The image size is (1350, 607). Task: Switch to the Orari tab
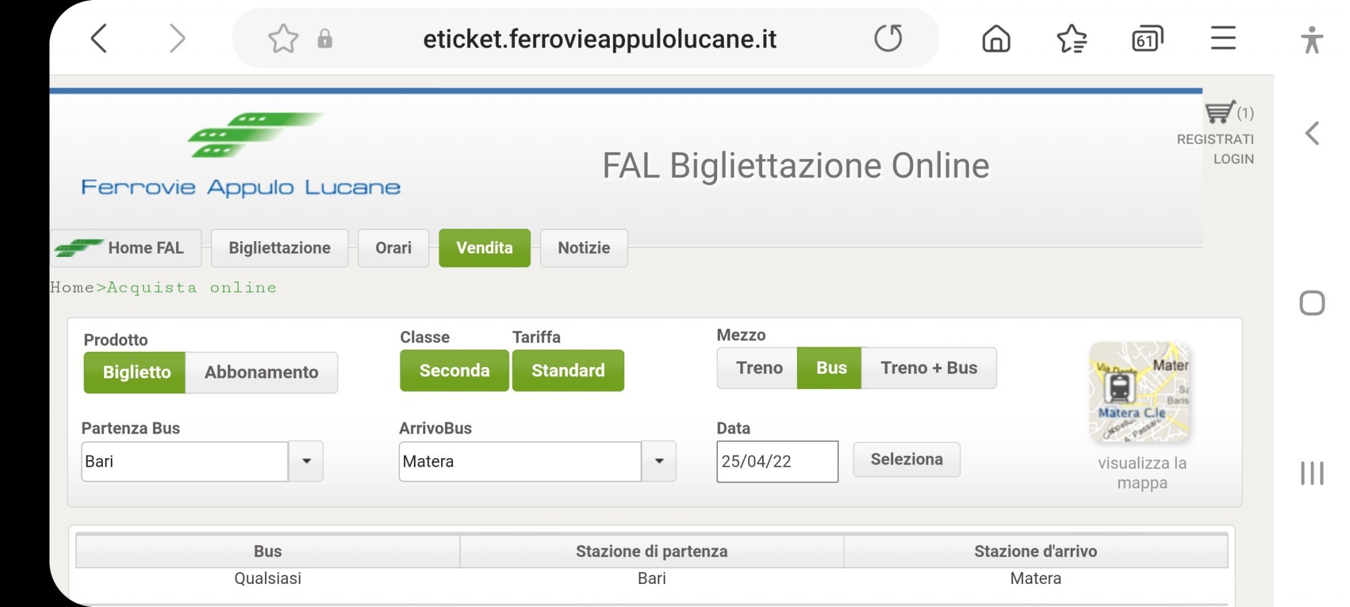click(x=394, y=248)
